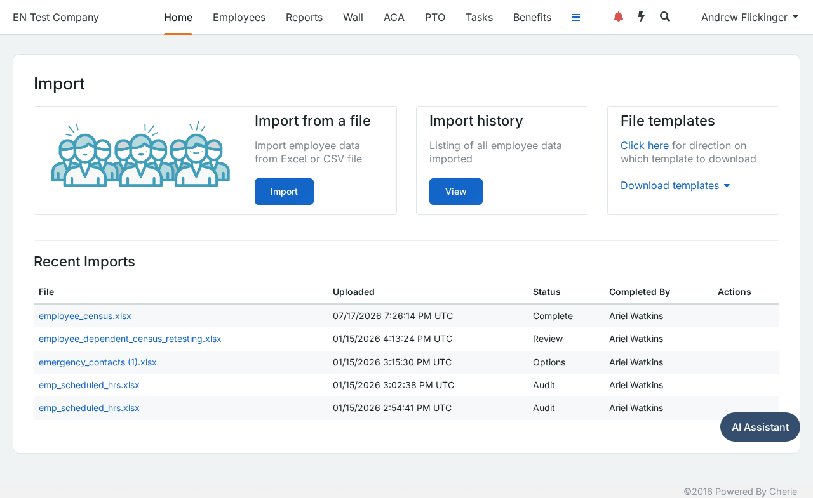The image size is (813, 498).
Task: Open the PTO tab
Action: (435, 17)
